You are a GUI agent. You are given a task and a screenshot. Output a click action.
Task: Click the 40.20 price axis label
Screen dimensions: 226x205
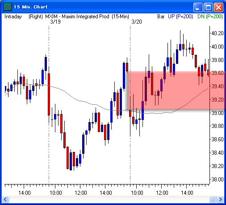pyautogui.click(x=218, y=33)
